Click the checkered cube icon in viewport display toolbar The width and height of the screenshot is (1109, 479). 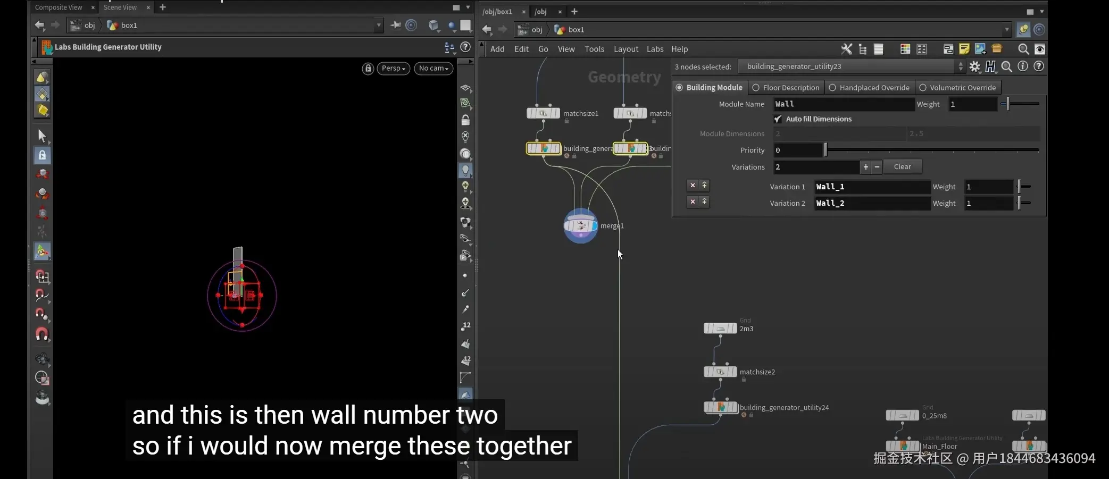click(x=465, y=222)
